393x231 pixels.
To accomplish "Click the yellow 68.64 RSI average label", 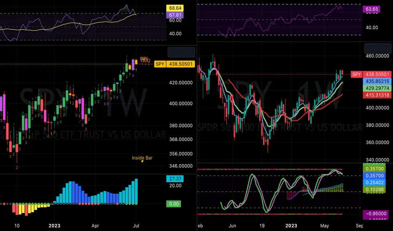I will tap(175, 8).
